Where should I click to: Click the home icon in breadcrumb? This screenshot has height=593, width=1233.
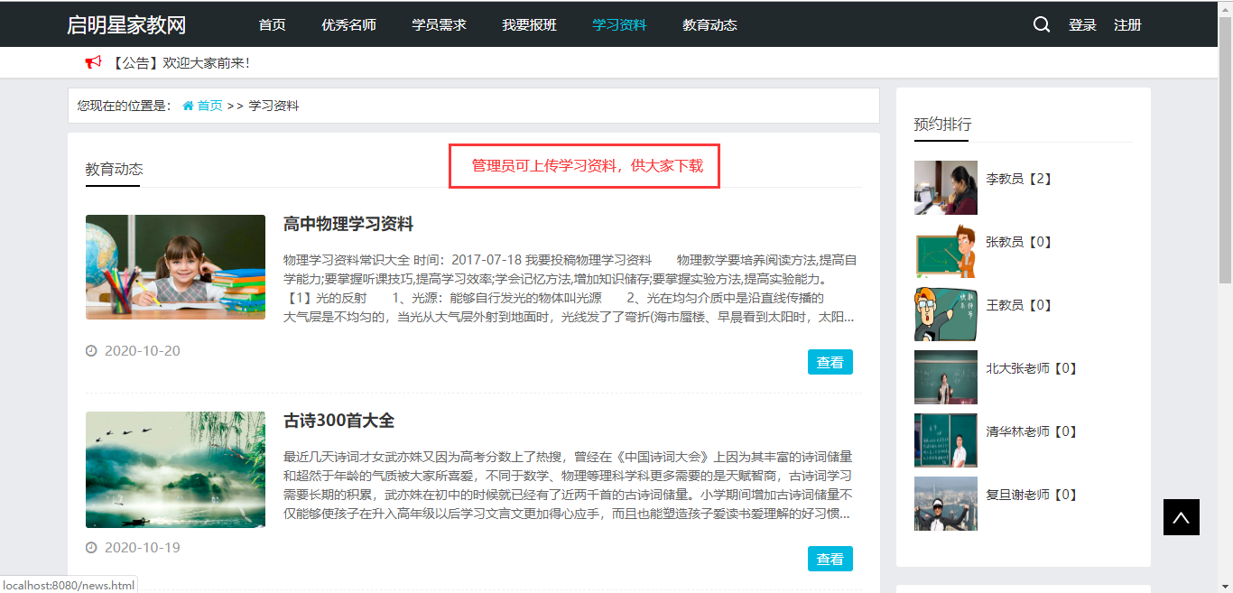[x=188, y=106]
